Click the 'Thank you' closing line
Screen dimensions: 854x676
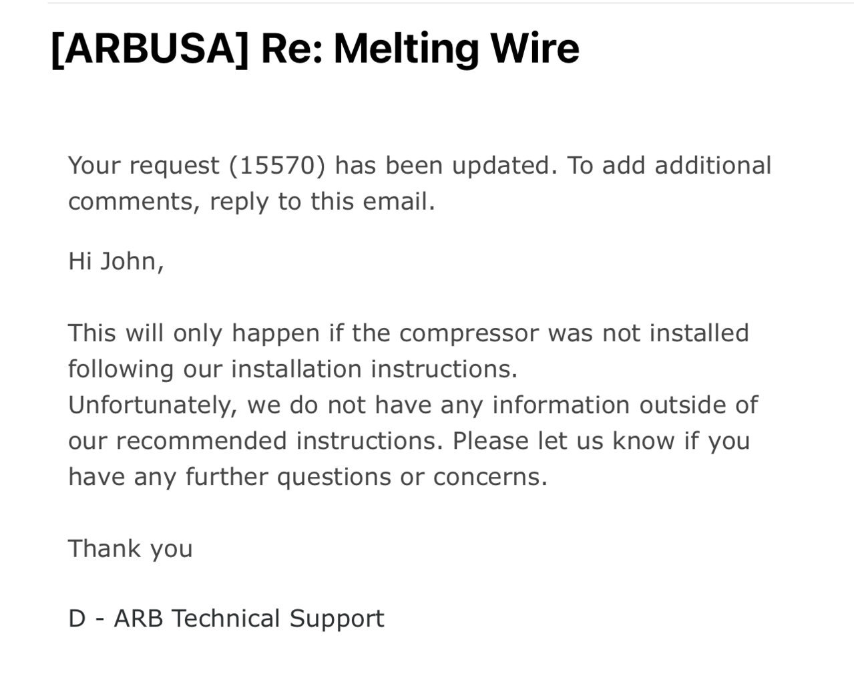click(x=130, y=549)
